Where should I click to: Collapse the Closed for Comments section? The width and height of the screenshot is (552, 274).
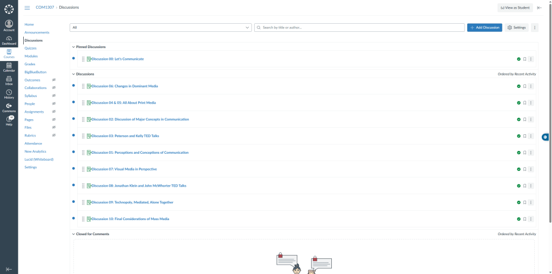(73, 234)
